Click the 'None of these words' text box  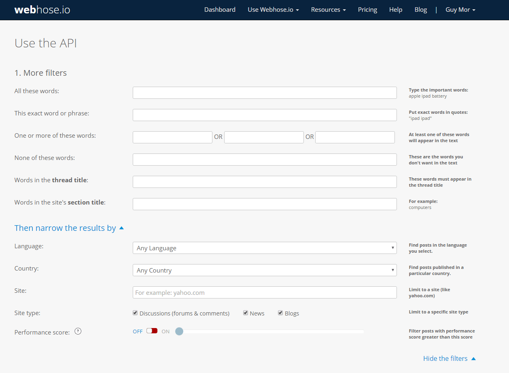pyautogui.click(x=264, y=160)
